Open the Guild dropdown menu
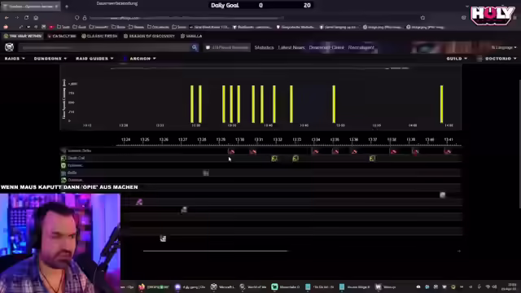This screenshot has width=521, height=293. click(x=457, y=59)
